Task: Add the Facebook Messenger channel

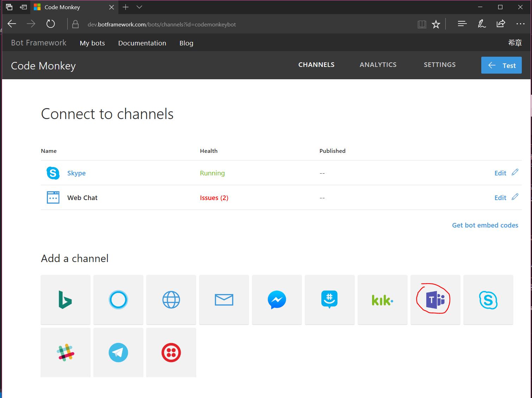Action: click(277, 300)
